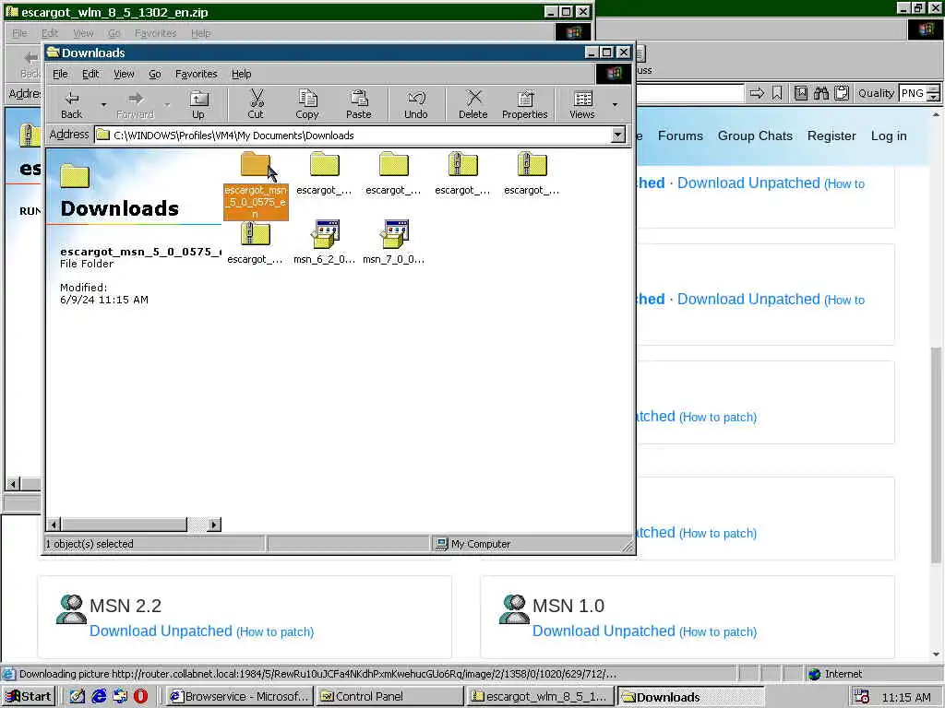Click the Quality PNG value field

pyautogui.click(x=913, y=93)
